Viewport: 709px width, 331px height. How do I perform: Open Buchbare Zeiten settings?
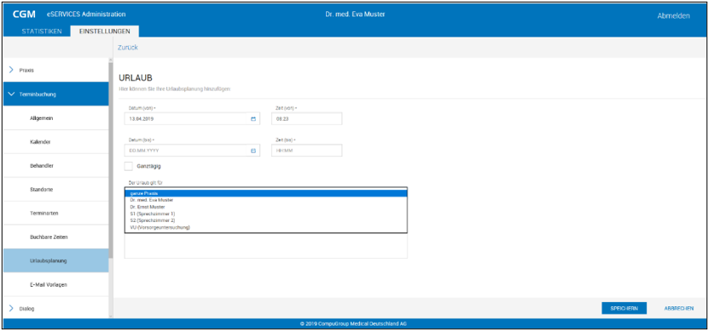pyautogui.click(x=56, y=237)
